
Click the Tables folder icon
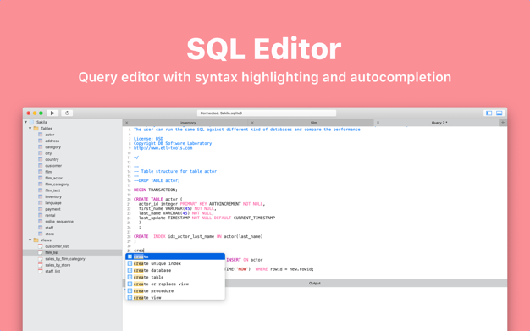click(36, 129)
